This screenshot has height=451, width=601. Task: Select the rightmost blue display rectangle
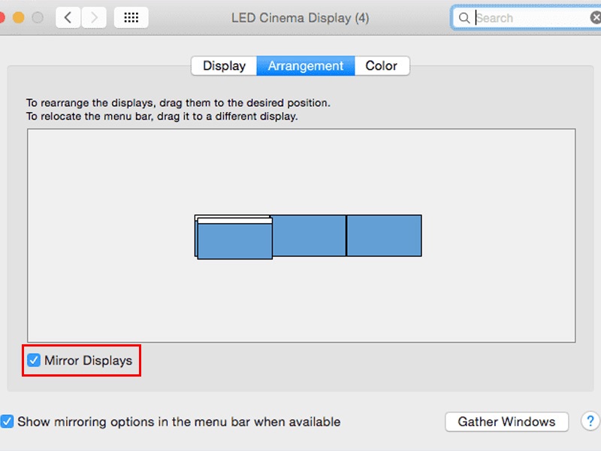[x=384, y=235]
